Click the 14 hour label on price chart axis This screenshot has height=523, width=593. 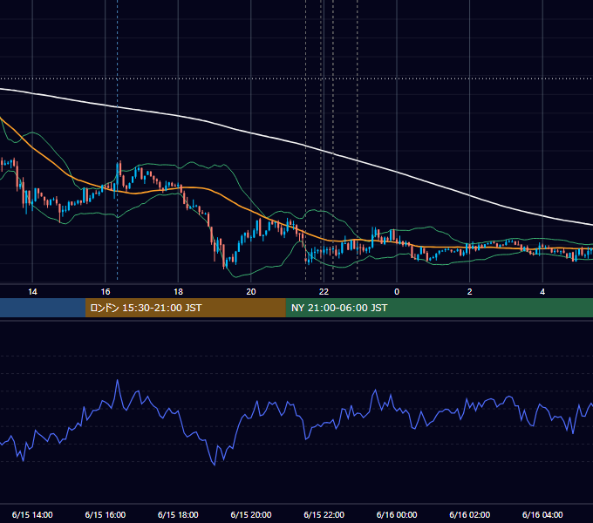pos(32,292)
